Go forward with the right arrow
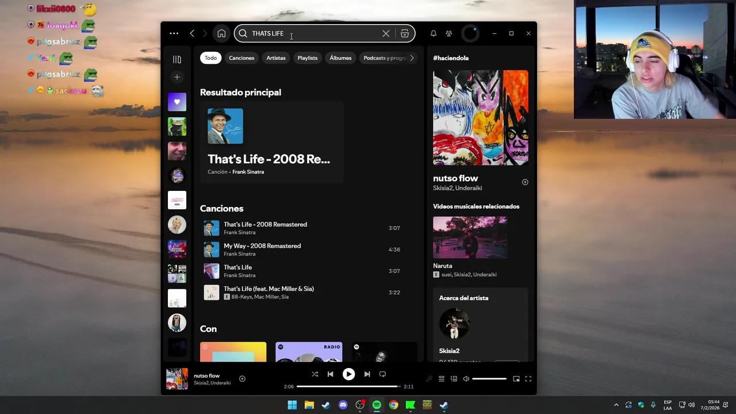This screenshot has height=414, width=736. tap(204, 33)
